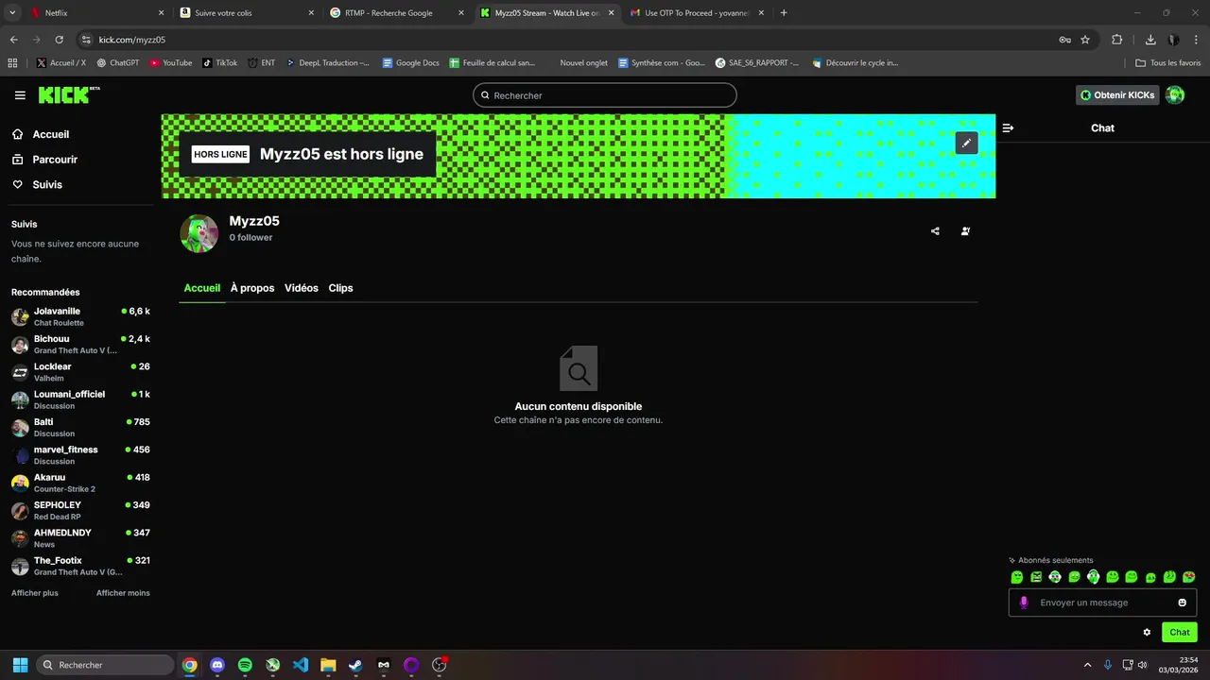
Task: Select the Accueil channel tab
Action: pos(202,288)
